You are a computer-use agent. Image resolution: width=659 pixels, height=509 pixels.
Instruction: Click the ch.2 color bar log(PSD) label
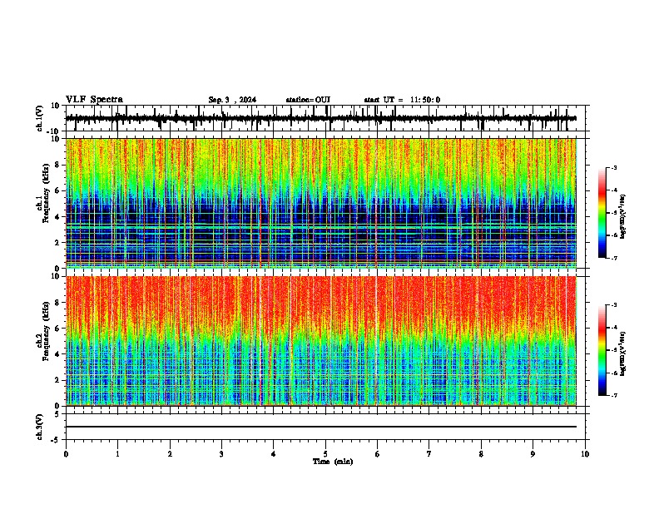[x=623, y=353]
